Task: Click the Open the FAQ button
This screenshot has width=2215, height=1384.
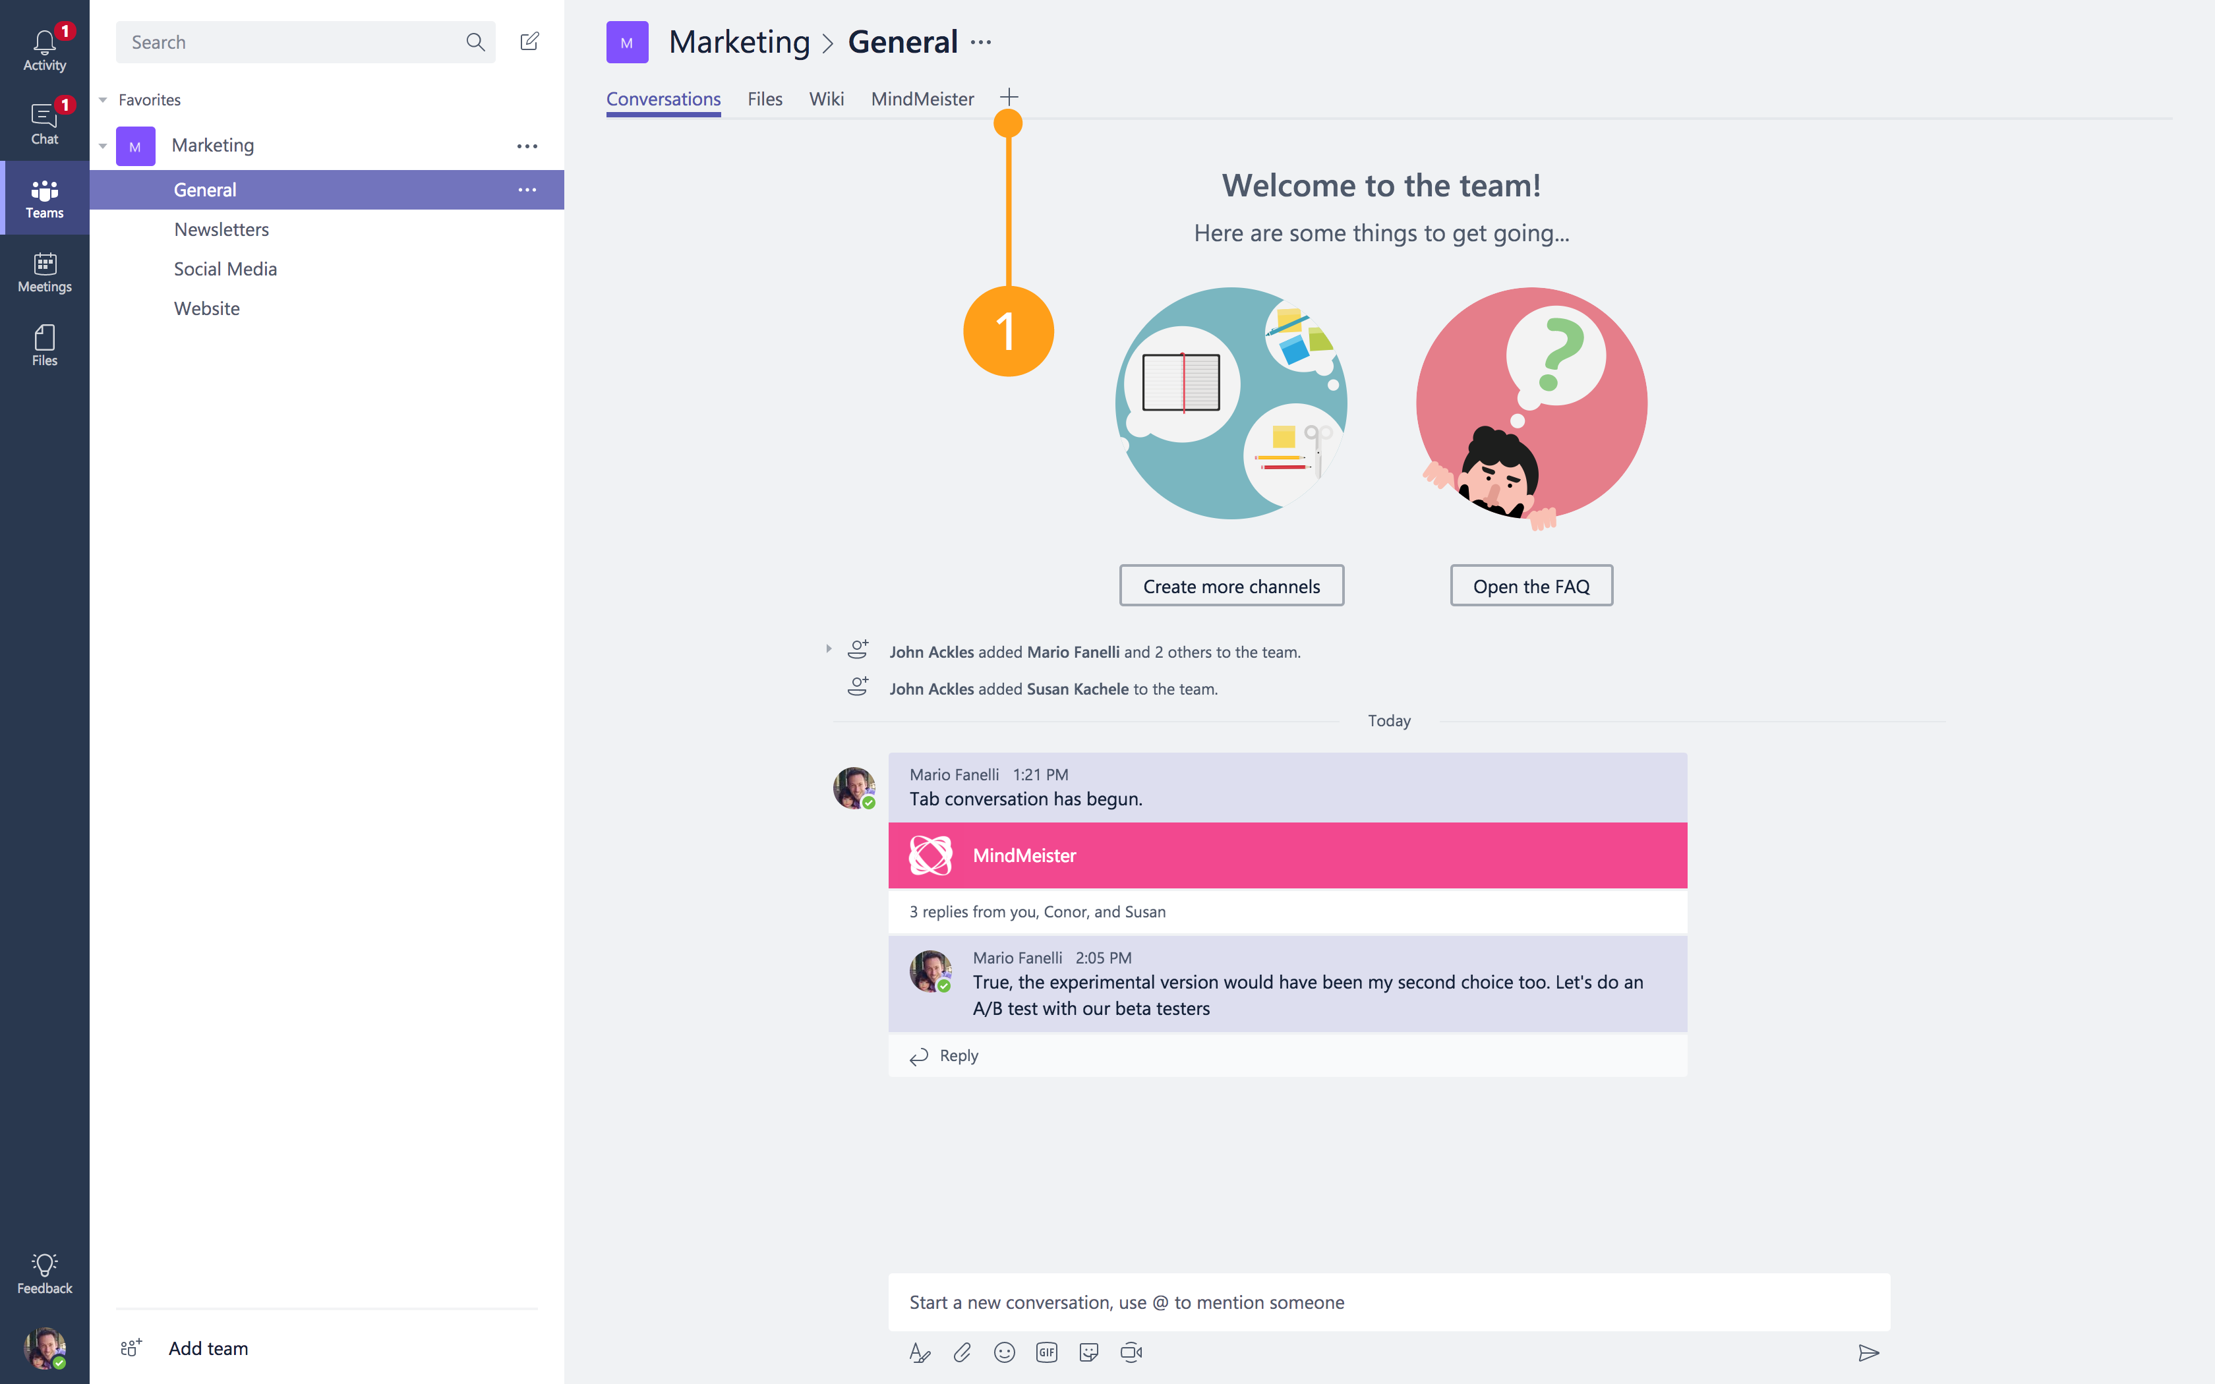Action: point(1531,587)
